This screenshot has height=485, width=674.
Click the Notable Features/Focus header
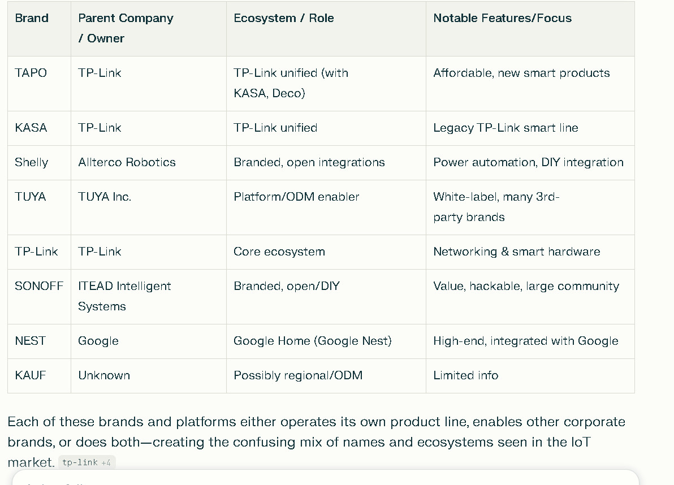click(502, 18)
